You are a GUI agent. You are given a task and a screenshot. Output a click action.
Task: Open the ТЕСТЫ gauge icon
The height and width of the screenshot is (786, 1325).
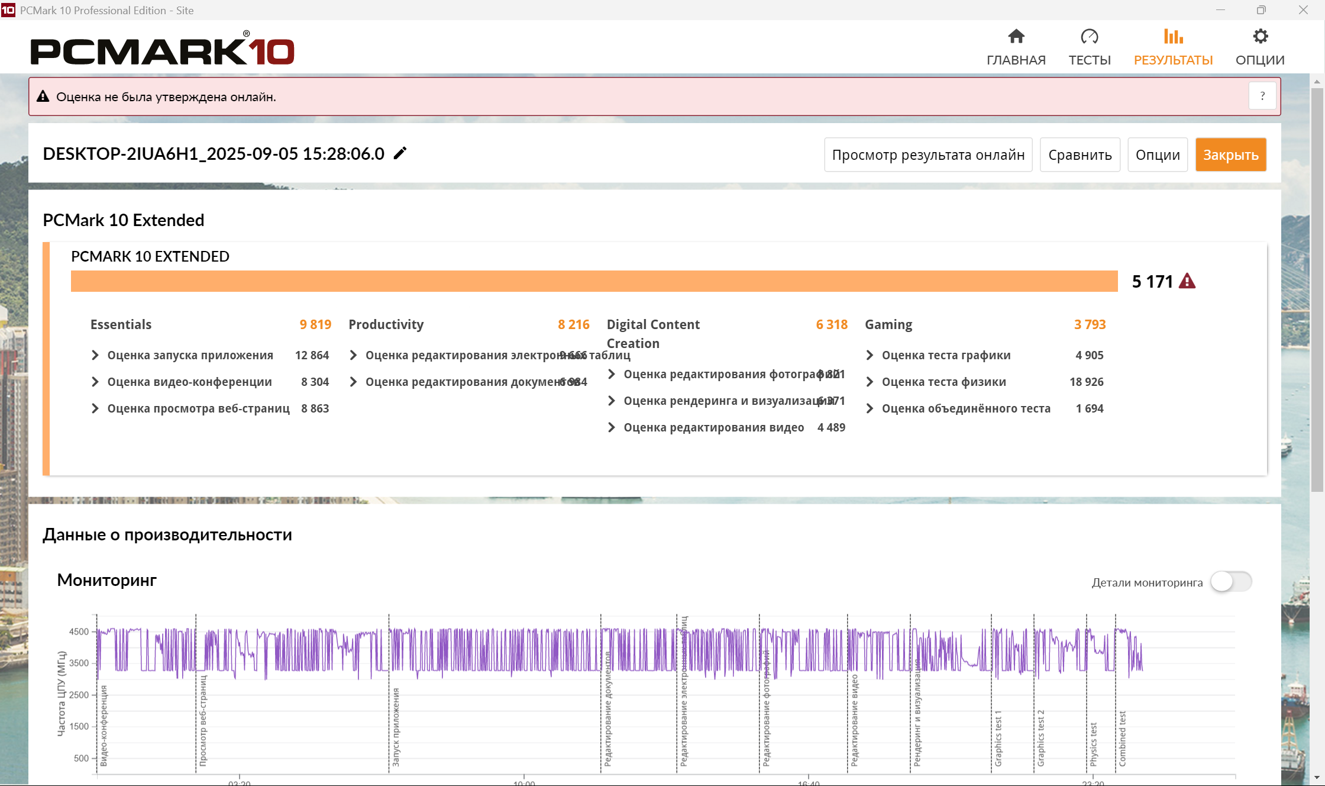(1089, 37)
